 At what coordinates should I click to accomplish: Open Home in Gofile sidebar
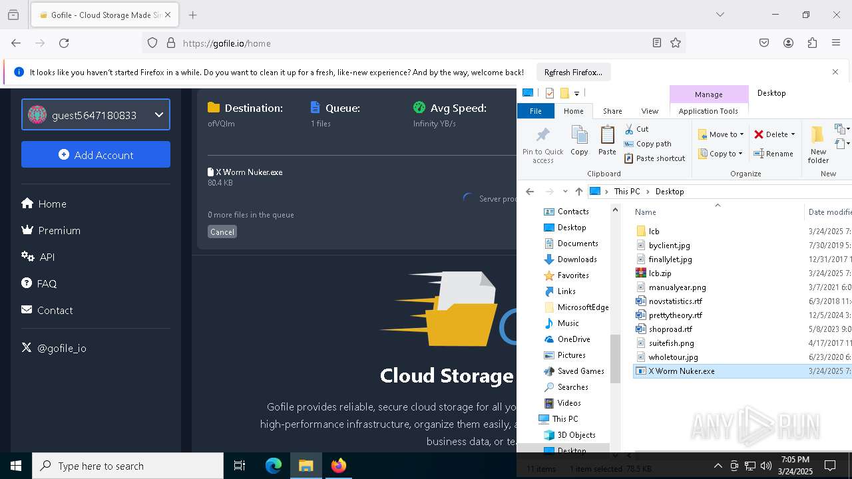(44, 204)
